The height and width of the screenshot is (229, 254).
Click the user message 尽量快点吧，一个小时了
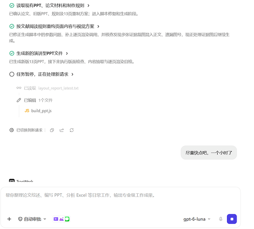[209, 153]
